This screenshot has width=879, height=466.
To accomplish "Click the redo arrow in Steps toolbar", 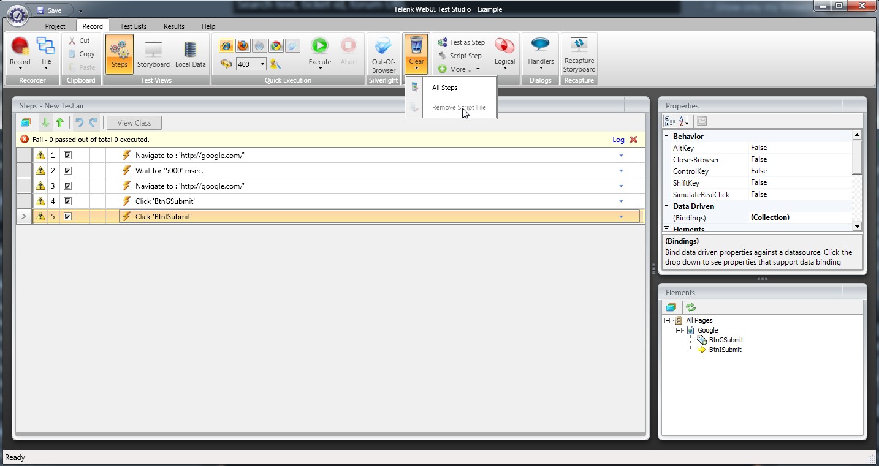I will point(93,122).
